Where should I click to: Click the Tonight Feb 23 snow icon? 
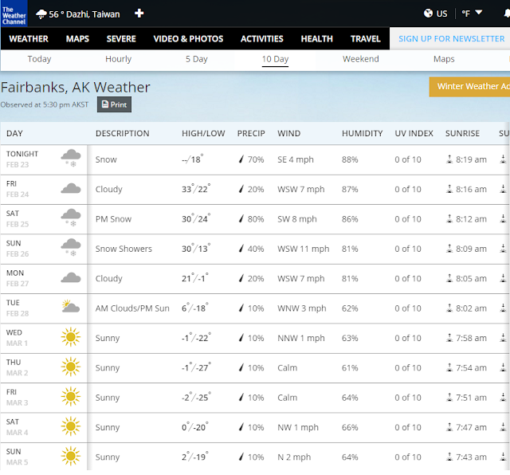(71, 158)
